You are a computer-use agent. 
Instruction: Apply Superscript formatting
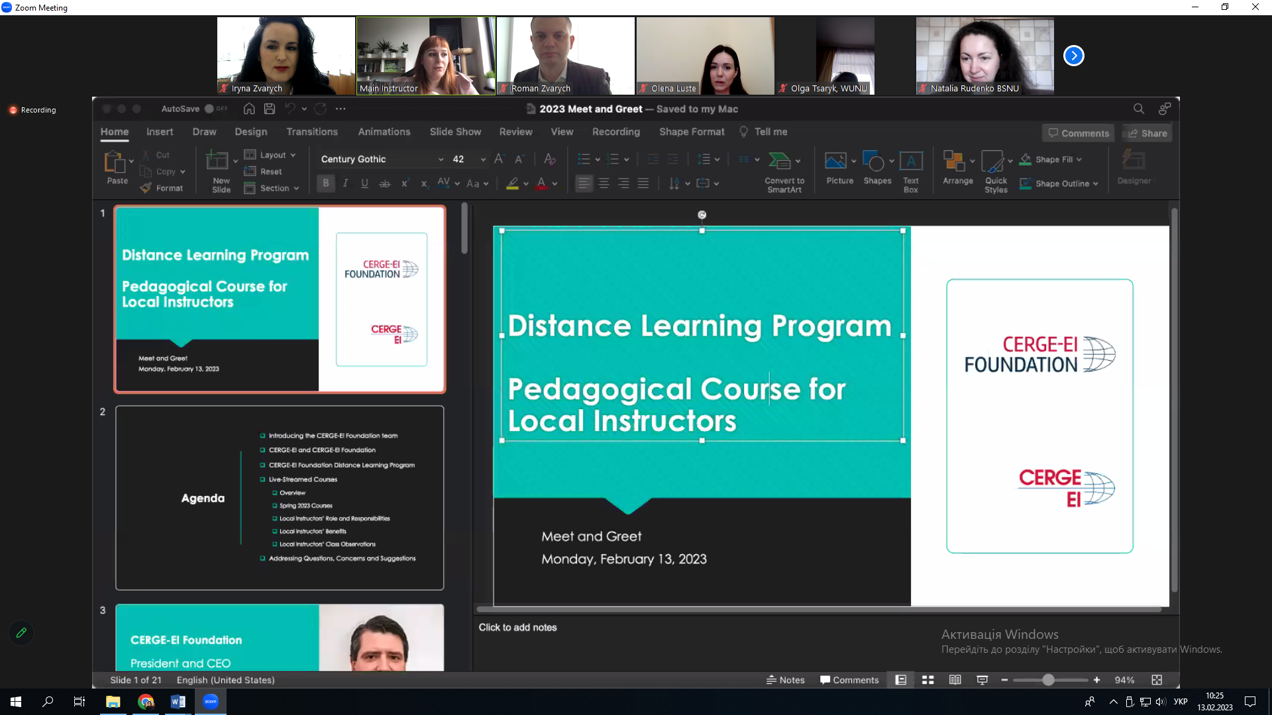tap(404, 183)
